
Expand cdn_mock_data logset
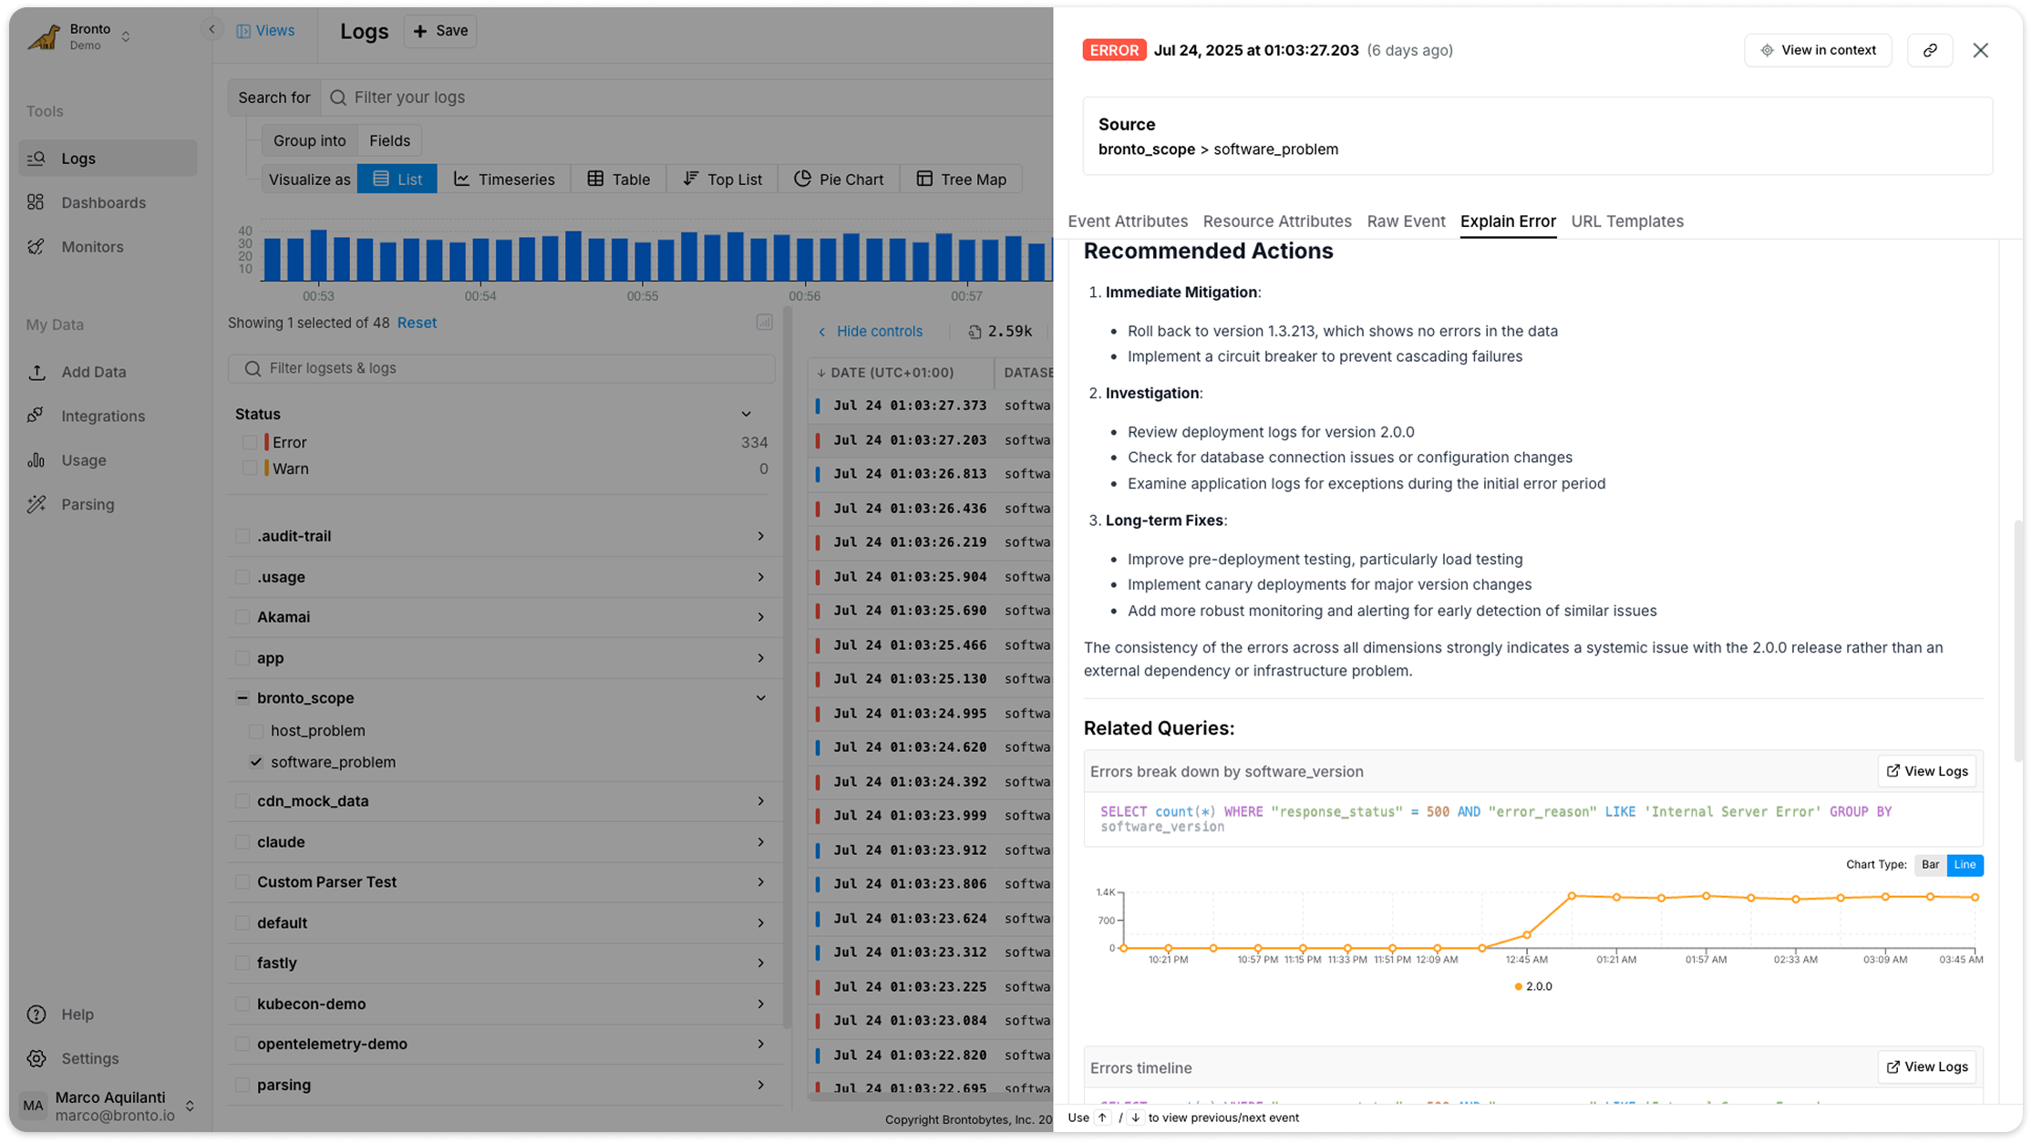[x=760, y=801]
